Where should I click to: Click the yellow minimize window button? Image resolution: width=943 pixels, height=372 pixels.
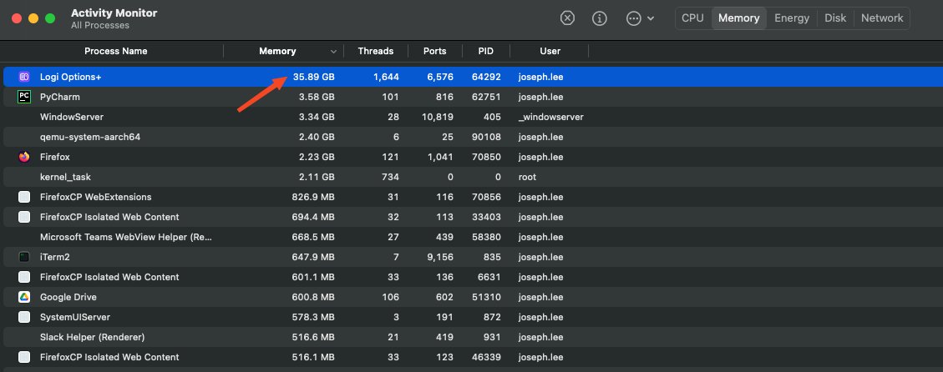[33, 18]
